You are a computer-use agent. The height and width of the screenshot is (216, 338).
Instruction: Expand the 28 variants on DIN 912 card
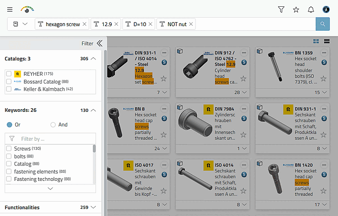tap(244, 92)
